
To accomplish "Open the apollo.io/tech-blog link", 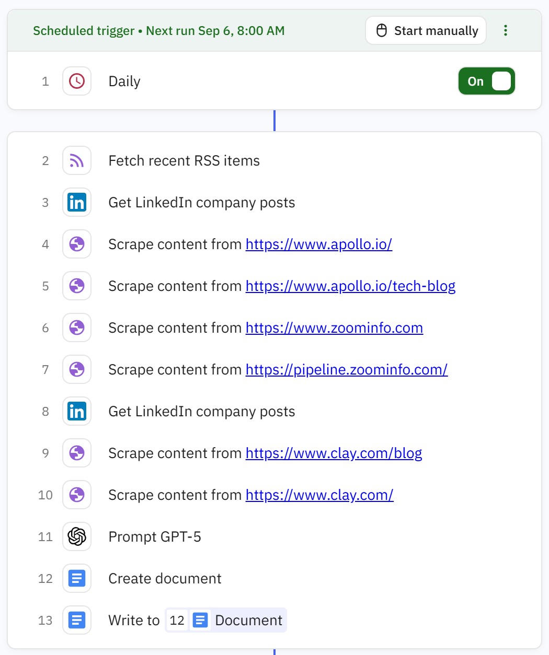I will (x=350, y=286).
